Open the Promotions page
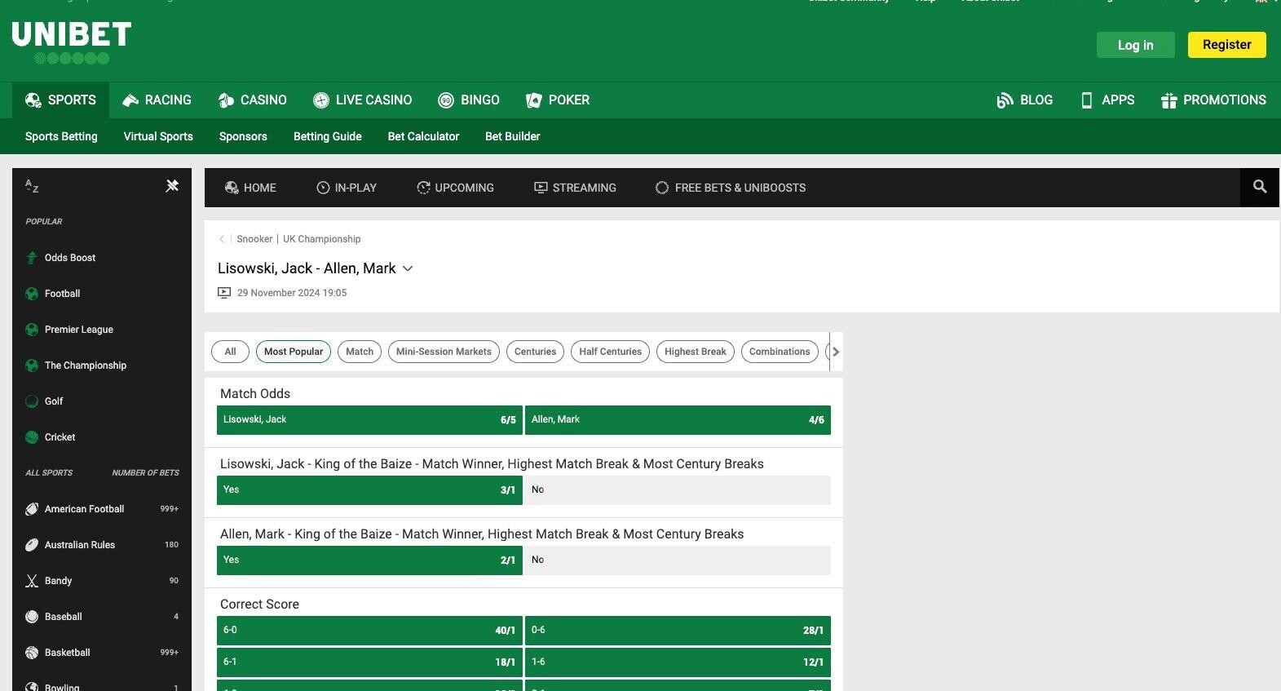The image size is (1281, 691). [x=1213, y=100]
